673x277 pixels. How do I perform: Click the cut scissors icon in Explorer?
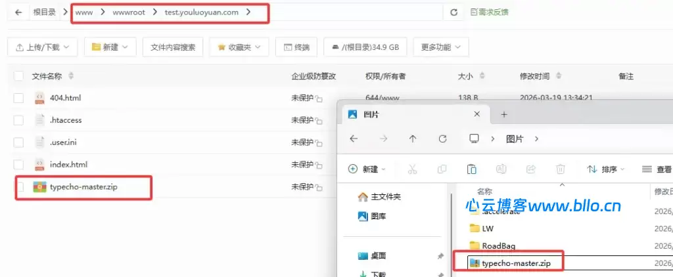pyautogui.click(x=412, y=169)
